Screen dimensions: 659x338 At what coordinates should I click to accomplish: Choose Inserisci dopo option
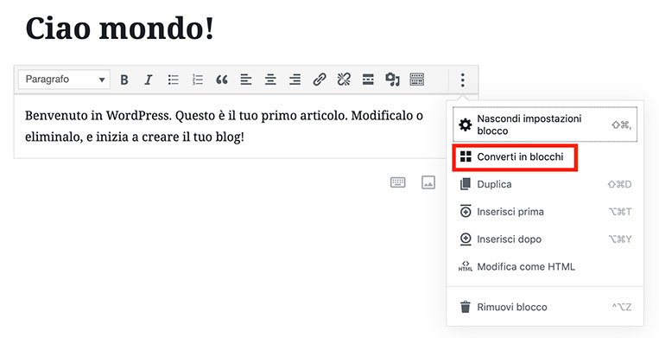pos(545,239)
